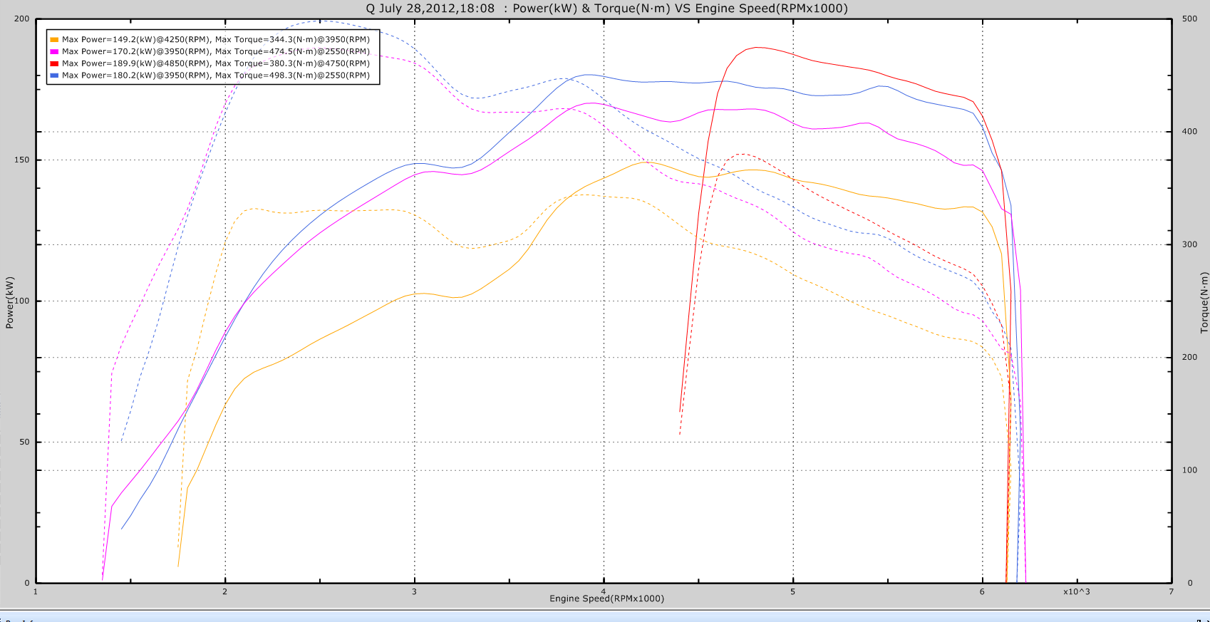
Task: Click the orange legend color swatch
Action: tap(54, 40)
